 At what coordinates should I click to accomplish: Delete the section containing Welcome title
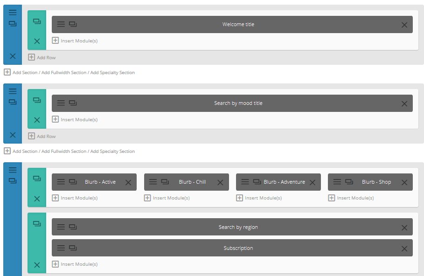[x=13, y=56]
